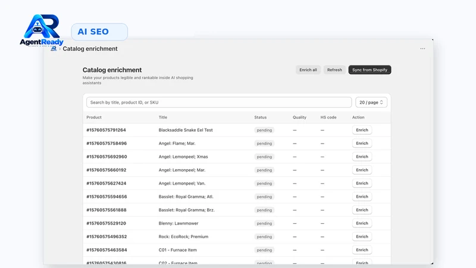Click the AI SEO badge
Image resolution: width=476 pixels, height=268 pixels.
(x=99, y=32)
